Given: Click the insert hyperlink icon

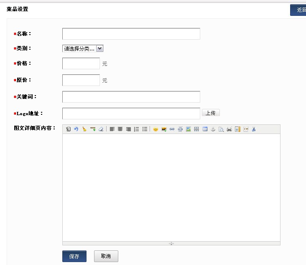Looking at the screenshot, I should click(x=172, y=129).
